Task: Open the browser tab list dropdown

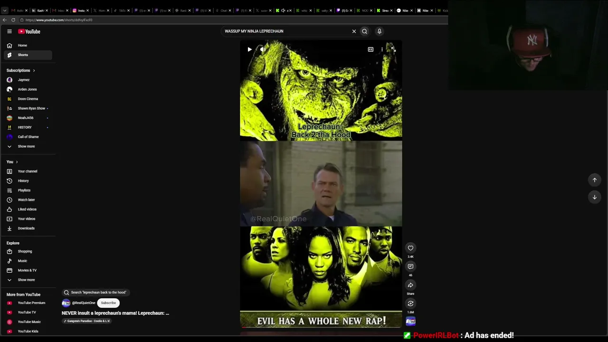Action: [x=5, y=10]
